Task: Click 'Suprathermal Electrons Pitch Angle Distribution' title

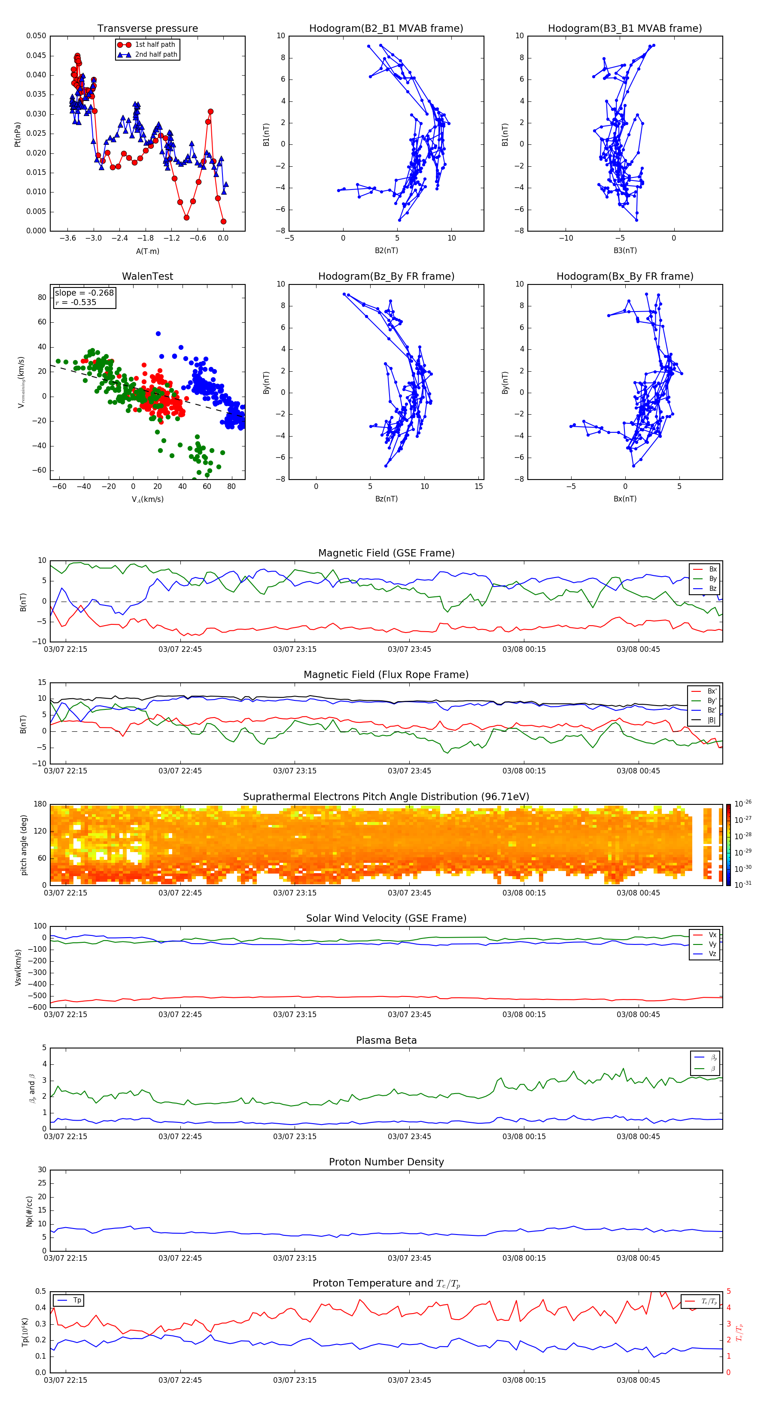Action: (x=386, y=797)
